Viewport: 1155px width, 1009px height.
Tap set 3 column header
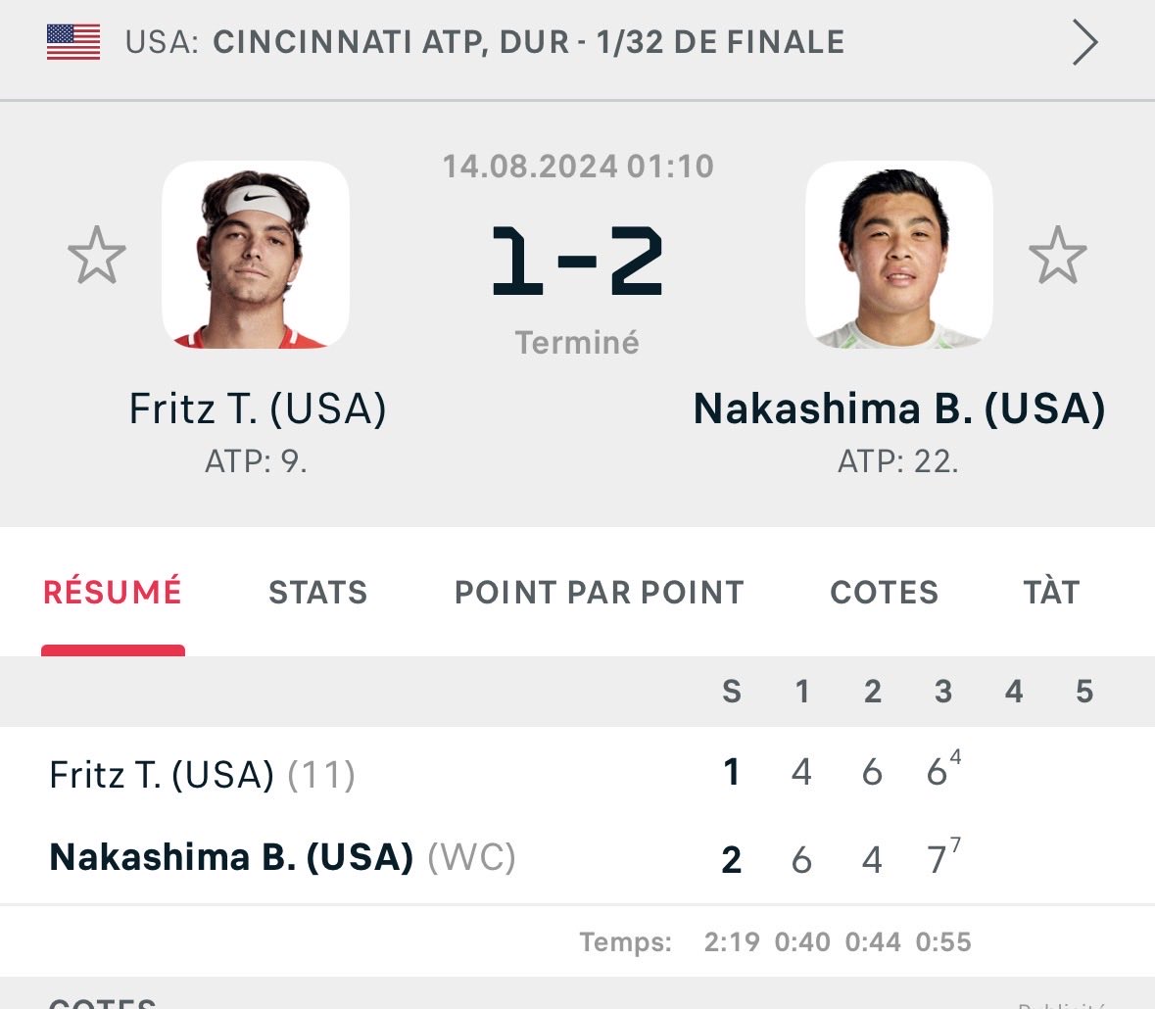(942, 692)
